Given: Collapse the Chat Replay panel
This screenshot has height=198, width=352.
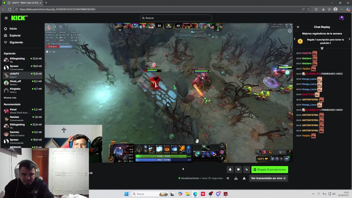Looking at the screenshot, I should 298,27.
